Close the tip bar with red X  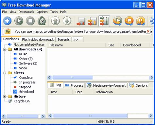[x=148, y=31]
